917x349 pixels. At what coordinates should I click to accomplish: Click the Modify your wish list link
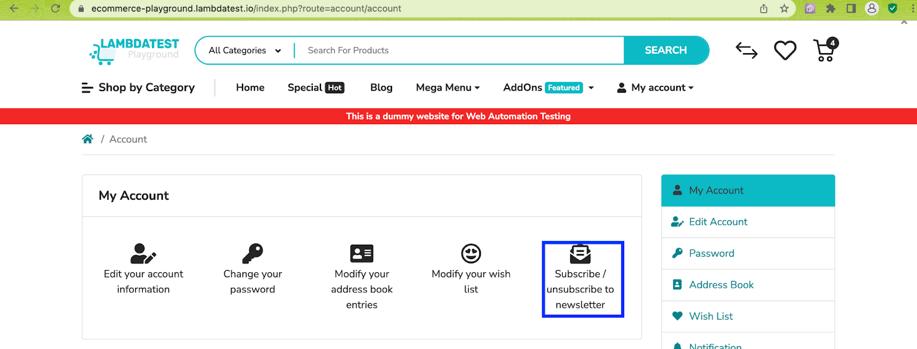point(471,281)
